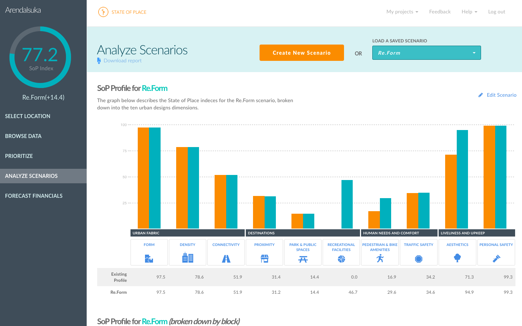Screen dimensions: 522x326
Task: Select the Personal Safety flashlight icon
Action: (496, 259)
